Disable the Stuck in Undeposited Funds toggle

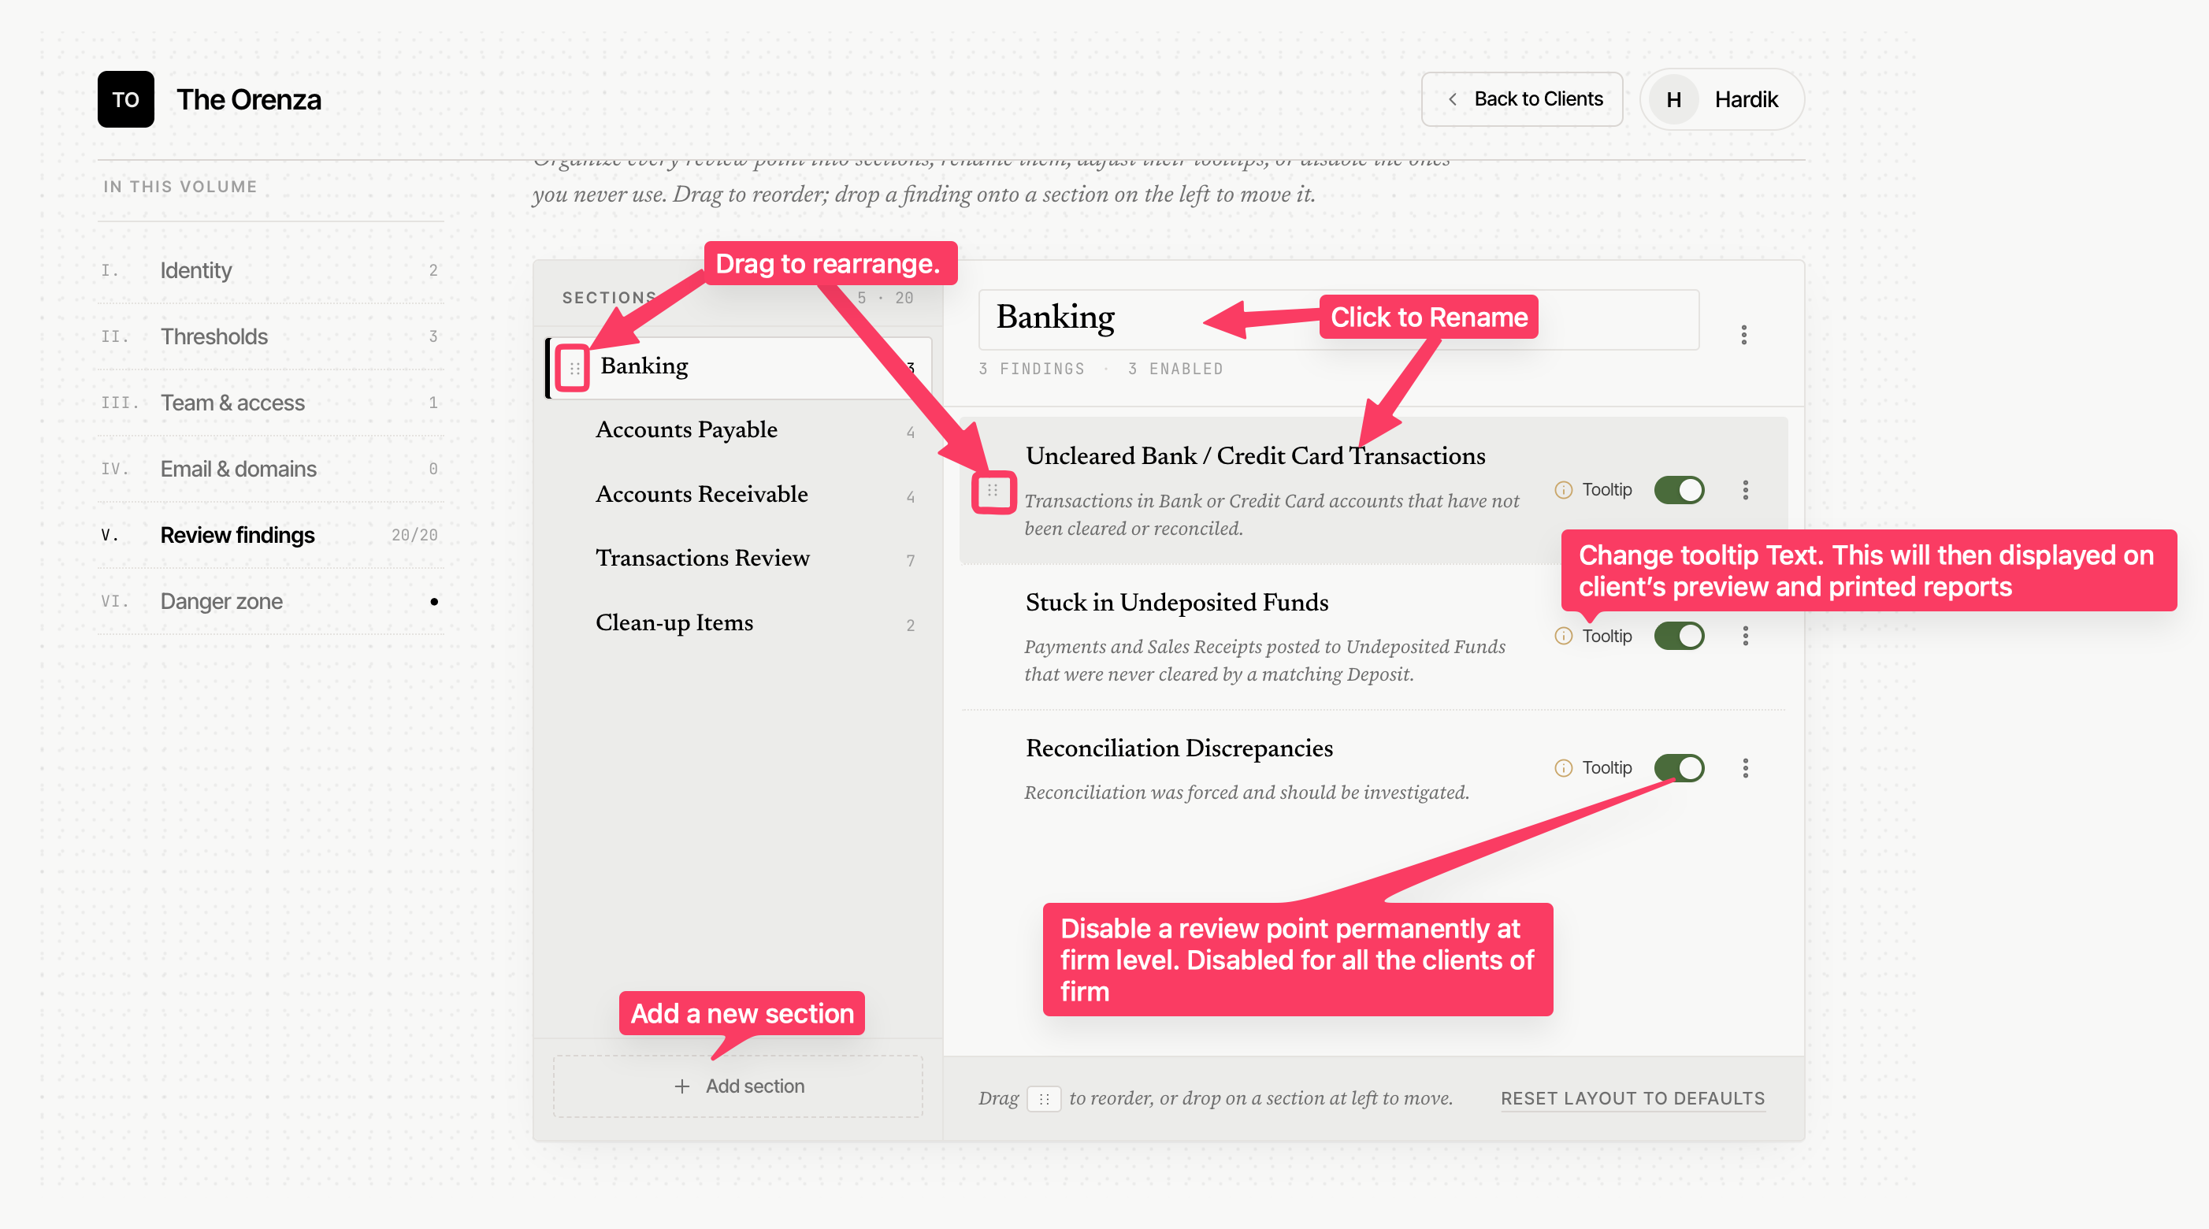pyautogui.click(x=1678, y=636)
